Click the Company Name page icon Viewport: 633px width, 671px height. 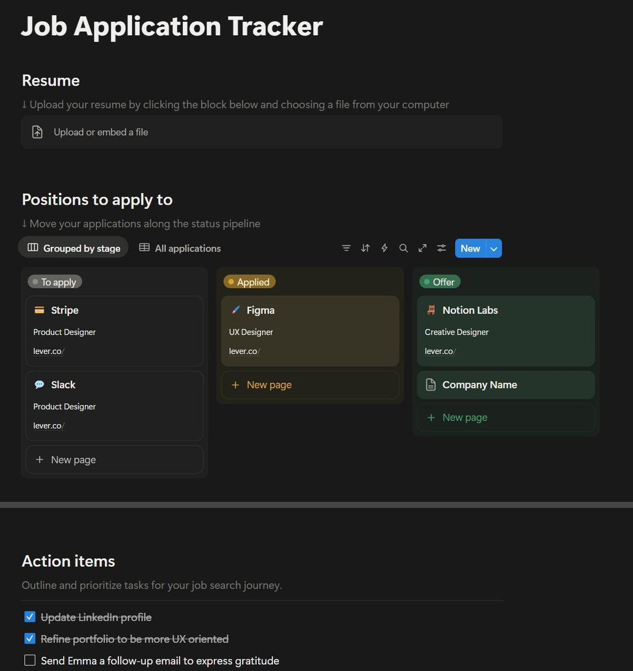click(x=431, y=385)
